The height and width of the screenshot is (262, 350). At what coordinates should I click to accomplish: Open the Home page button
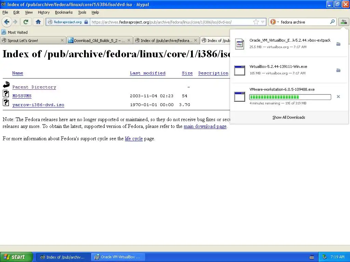[38, 22]
